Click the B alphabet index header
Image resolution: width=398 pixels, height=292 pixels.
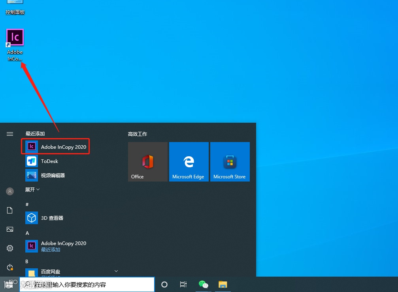[27, 262]
